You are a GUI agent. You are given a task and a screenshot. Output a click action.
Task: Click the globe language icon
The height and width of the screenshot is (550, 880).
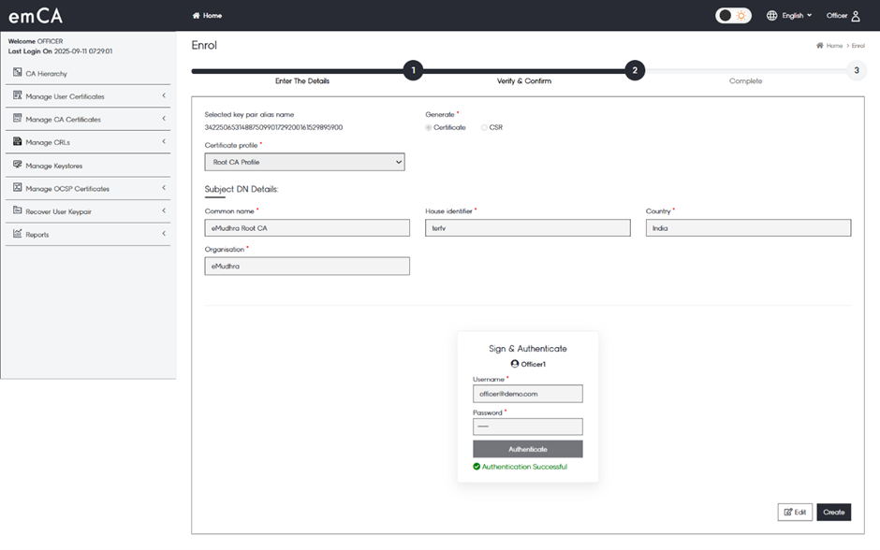772,16
